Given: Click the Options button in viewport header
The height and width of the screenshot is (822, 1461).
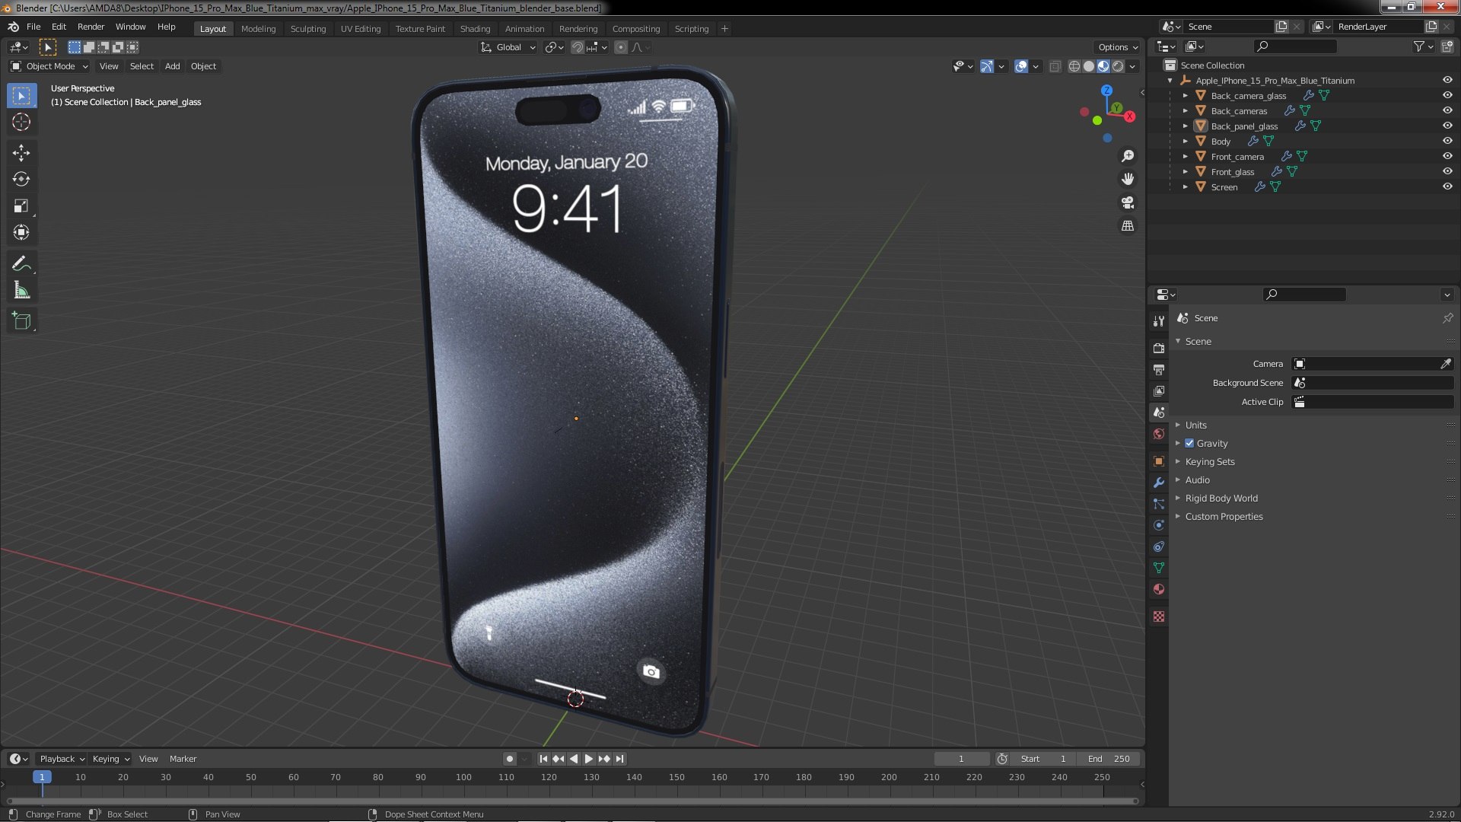Looking at the screenshot, I should pos(1117,47).
